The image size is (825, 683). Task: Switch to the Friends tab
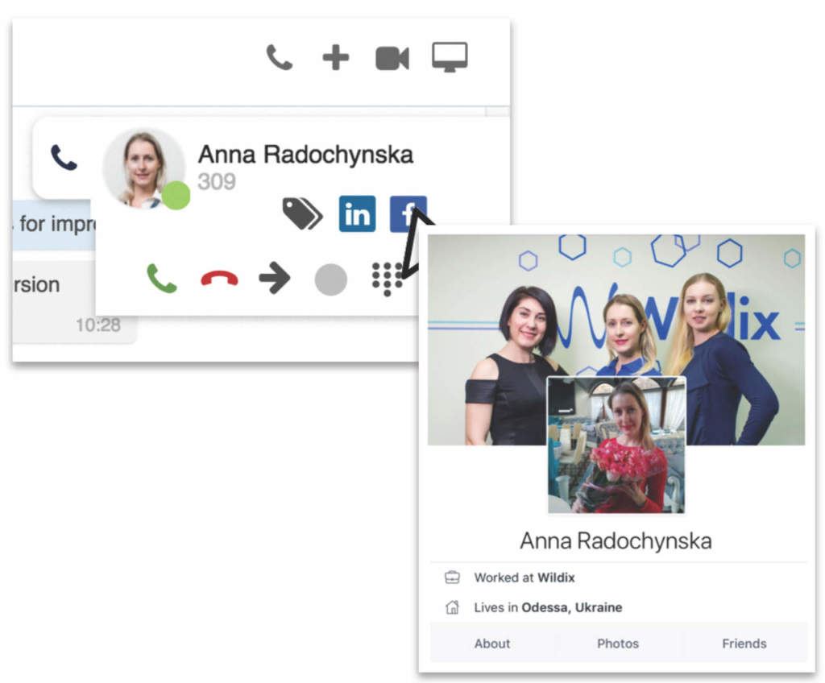pyautogui.click(x=744, y=644)
